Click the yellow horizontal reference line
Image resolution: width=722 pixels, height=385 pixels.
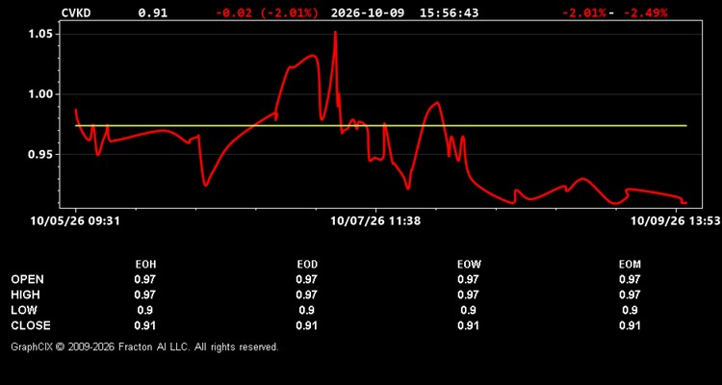(x=381, y=126)
